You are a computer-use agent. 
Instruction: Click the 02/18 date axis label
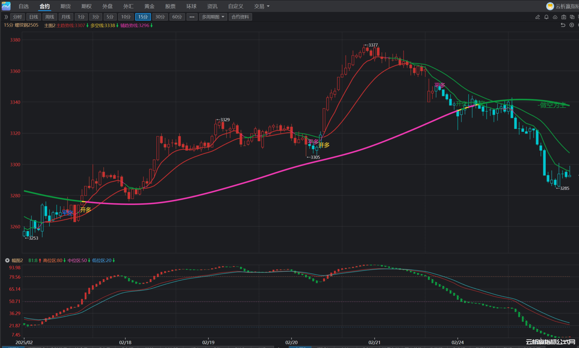point(125,342)
